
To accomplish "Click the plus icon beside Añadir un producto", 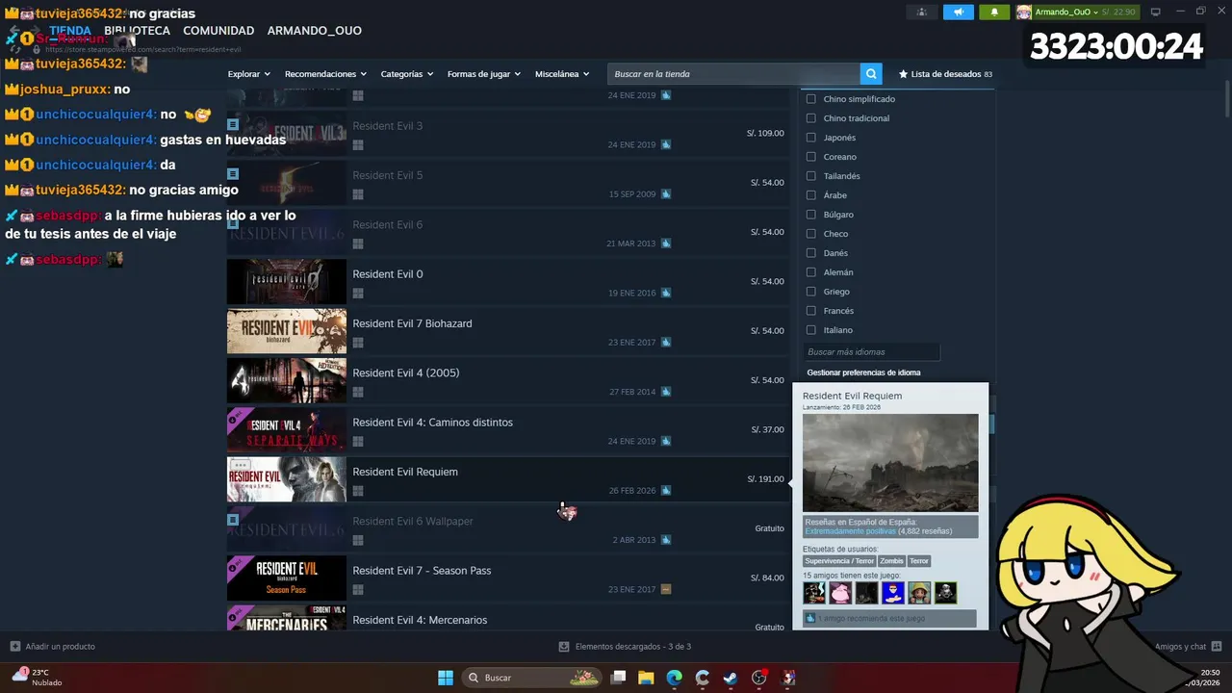I will pyautogui.click(x=15, y=646).
